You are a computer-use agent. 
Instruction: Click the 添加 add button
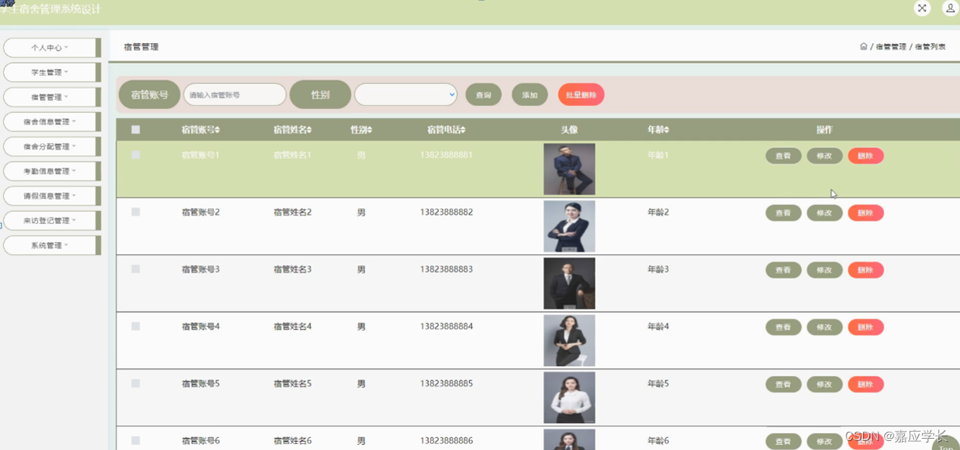[530, 95]
